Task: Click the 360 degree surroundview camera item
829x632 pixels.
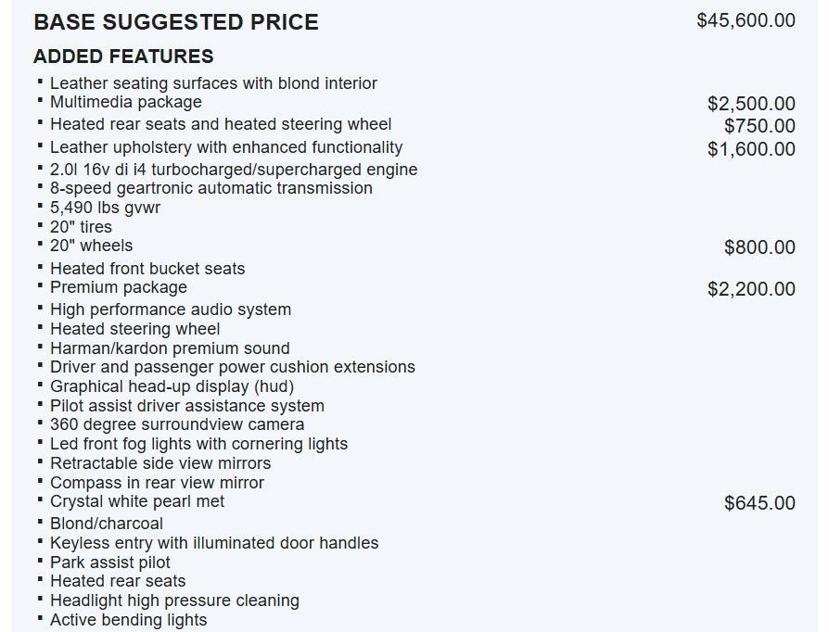Action: pyautogui.click(x=177, y=424)
